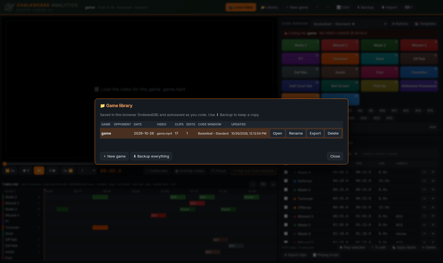
Task: Expand the Code Window 'Basketball – Standard' dropdown
Action: click(x=350, y=24)
